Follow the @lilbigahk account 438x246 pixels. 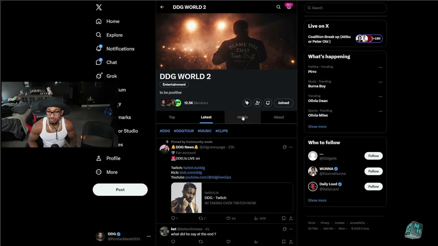[373, 156]
